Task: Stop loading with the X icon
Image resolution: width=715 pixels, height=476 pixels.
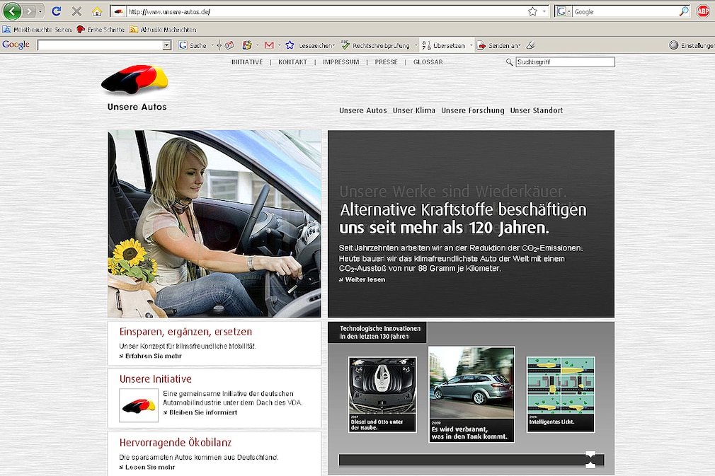Action: pos(76,11)
